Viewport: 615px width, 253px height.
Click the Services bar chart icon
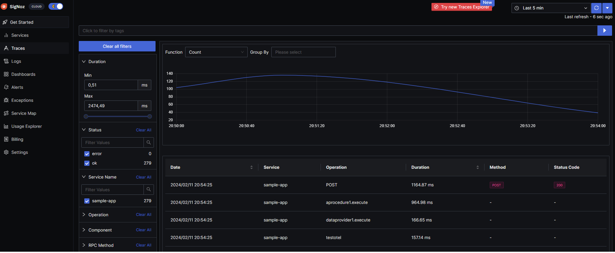(x=6, y=35)
